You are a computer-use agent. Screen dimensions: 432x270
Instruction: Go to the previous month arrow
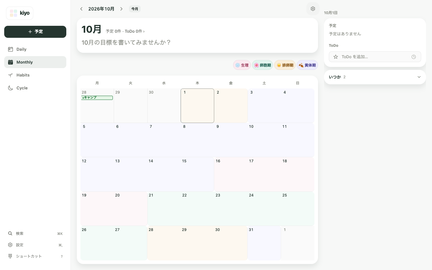point(81,9)
